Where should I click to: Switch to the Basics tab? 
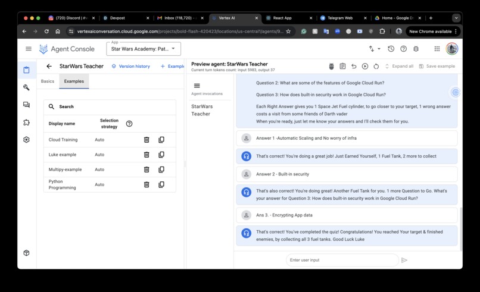click(48, 81)
